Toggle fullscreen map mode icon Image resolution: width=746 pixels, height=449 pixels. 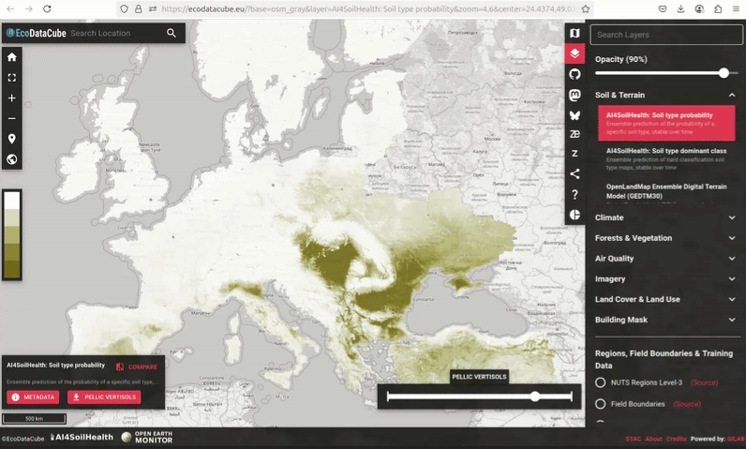pos(12,78)
